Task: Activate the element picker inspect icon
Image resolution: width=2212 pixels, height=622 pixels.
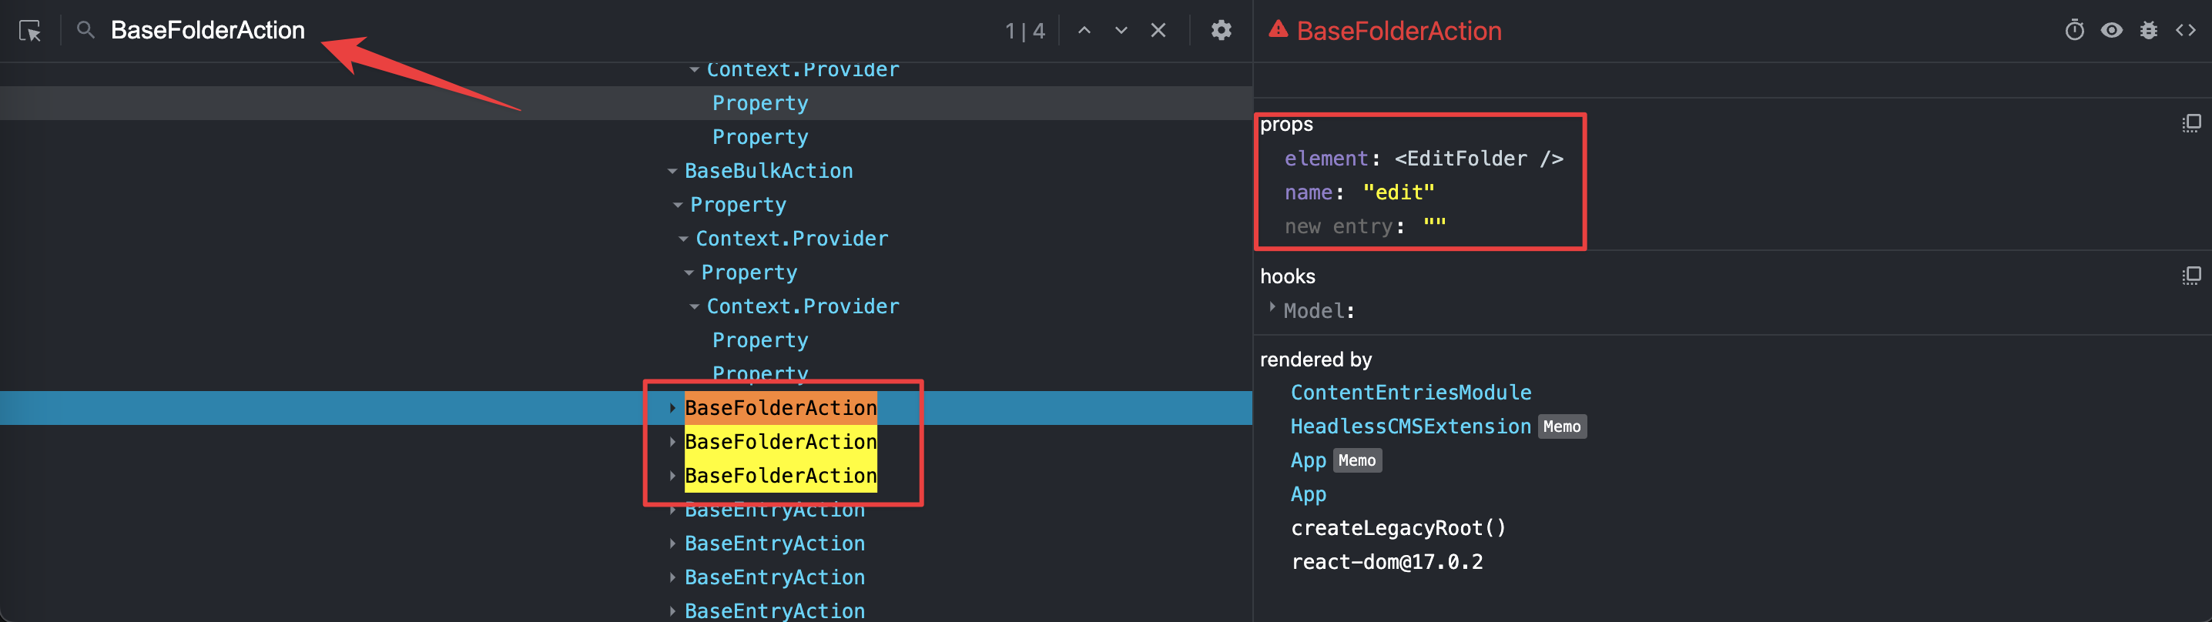Action: 30,32
